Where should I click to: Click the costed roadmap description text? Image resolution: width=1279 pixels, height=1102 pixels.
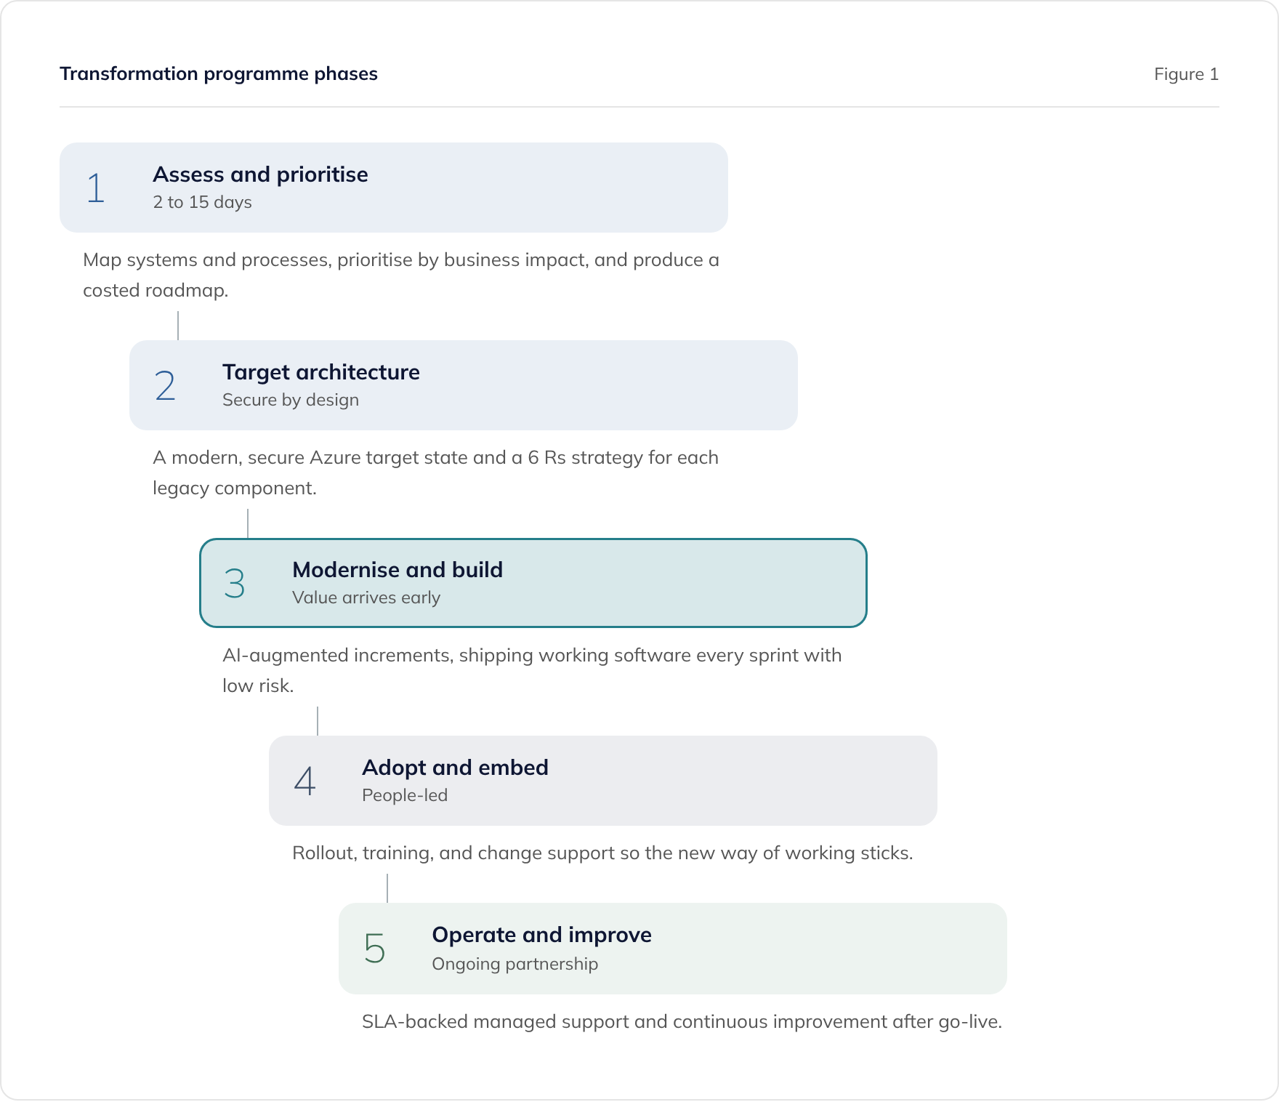[401, 275]
